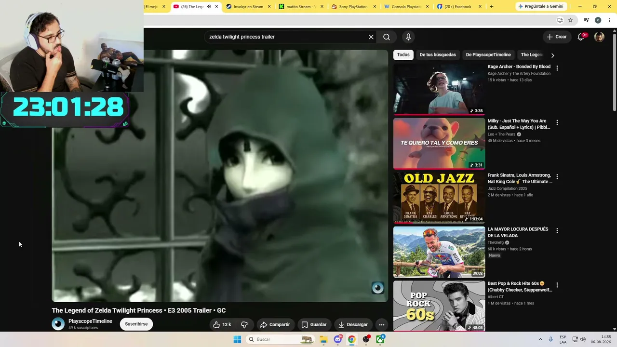The height and width of the screenshot is (347, 617).
Task: Open options for Best Pop & Rock video
Action: coord(557,285)
